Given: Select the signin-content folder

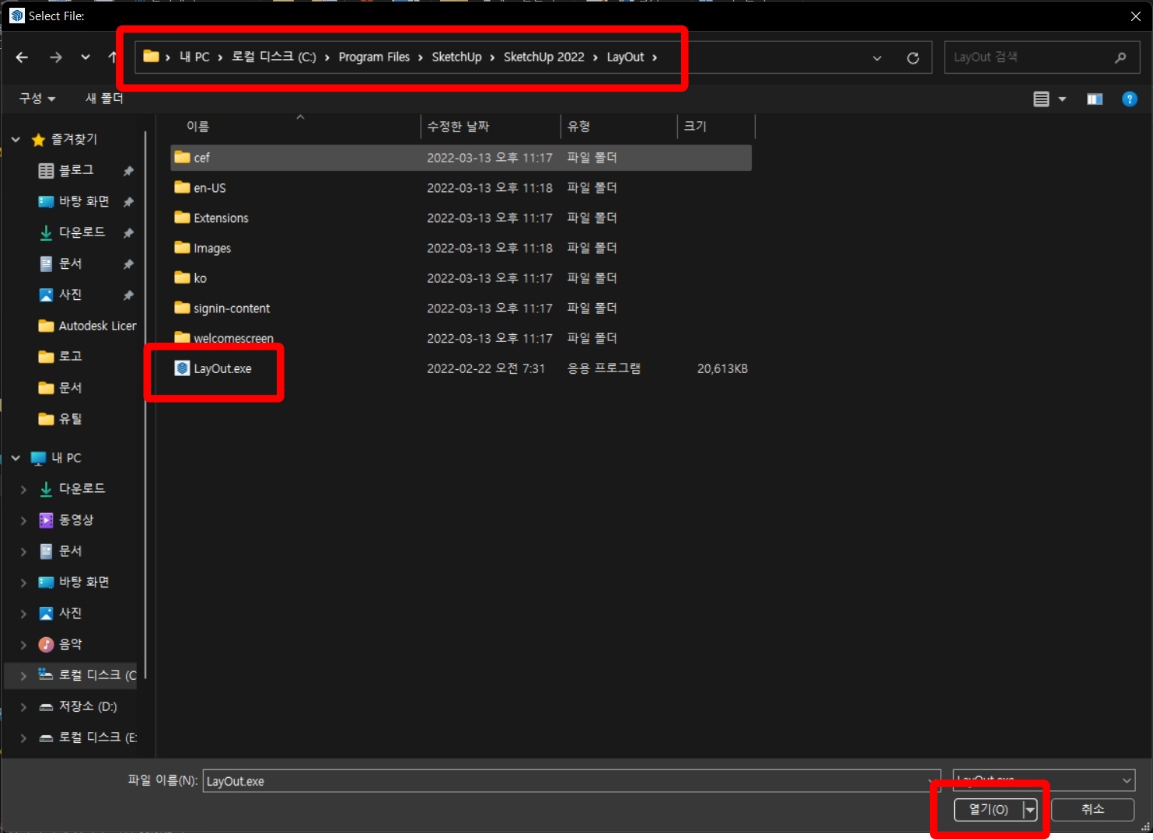Looking at the screenshot, I should [461, 308].
